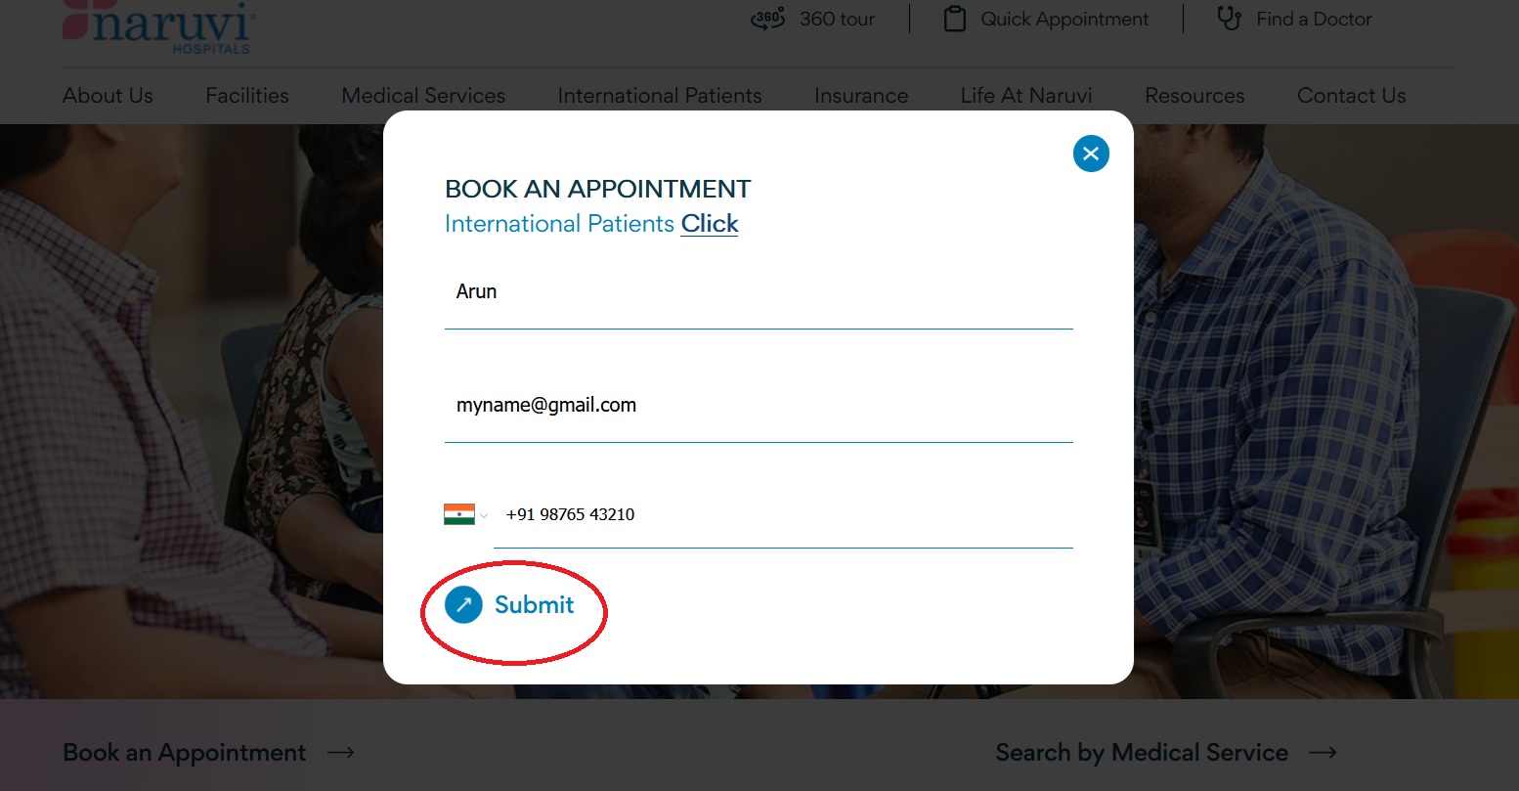Click the 360 tour icon
Viewport: 1519px width, 791px height.
point(767,19)
